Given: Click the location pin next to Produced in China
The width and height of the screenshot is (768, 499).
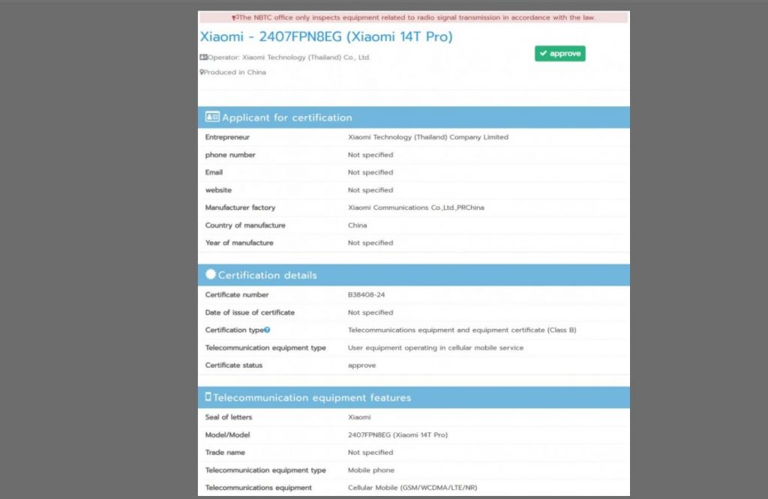Looking at the screenshot, I should click(201, 72).
